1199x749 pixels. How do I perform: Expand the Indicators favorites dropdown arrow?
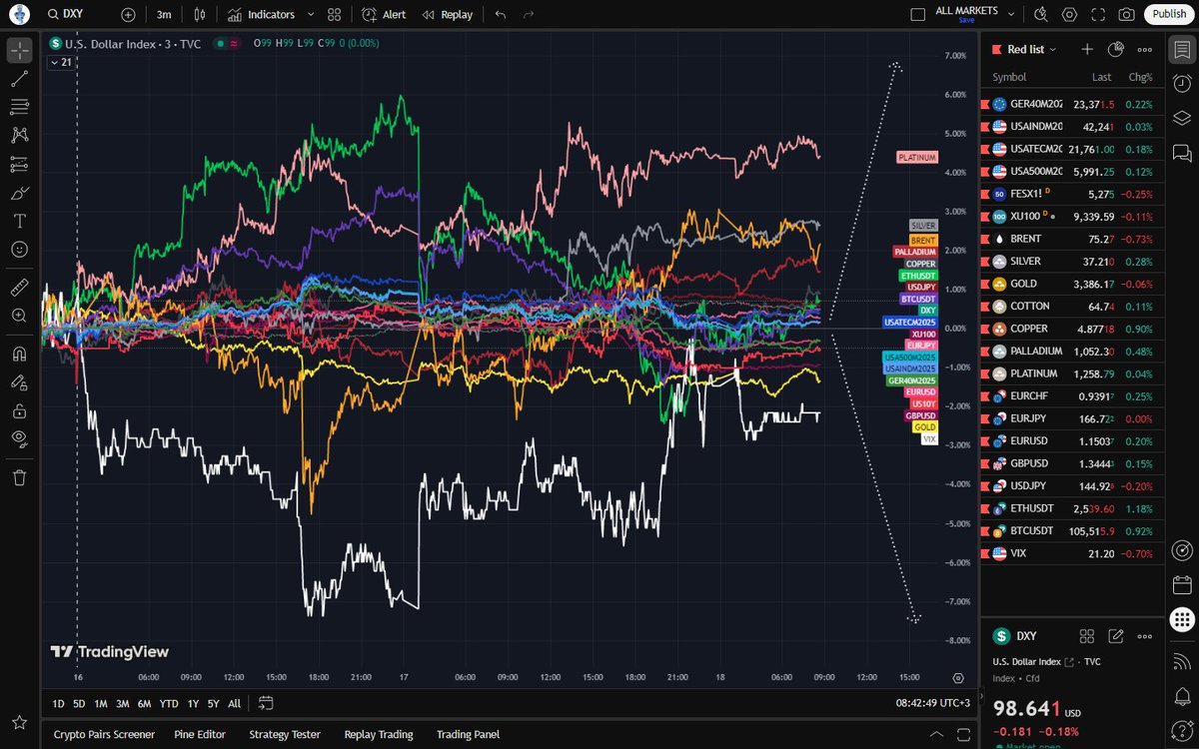(x=311, y=15)
